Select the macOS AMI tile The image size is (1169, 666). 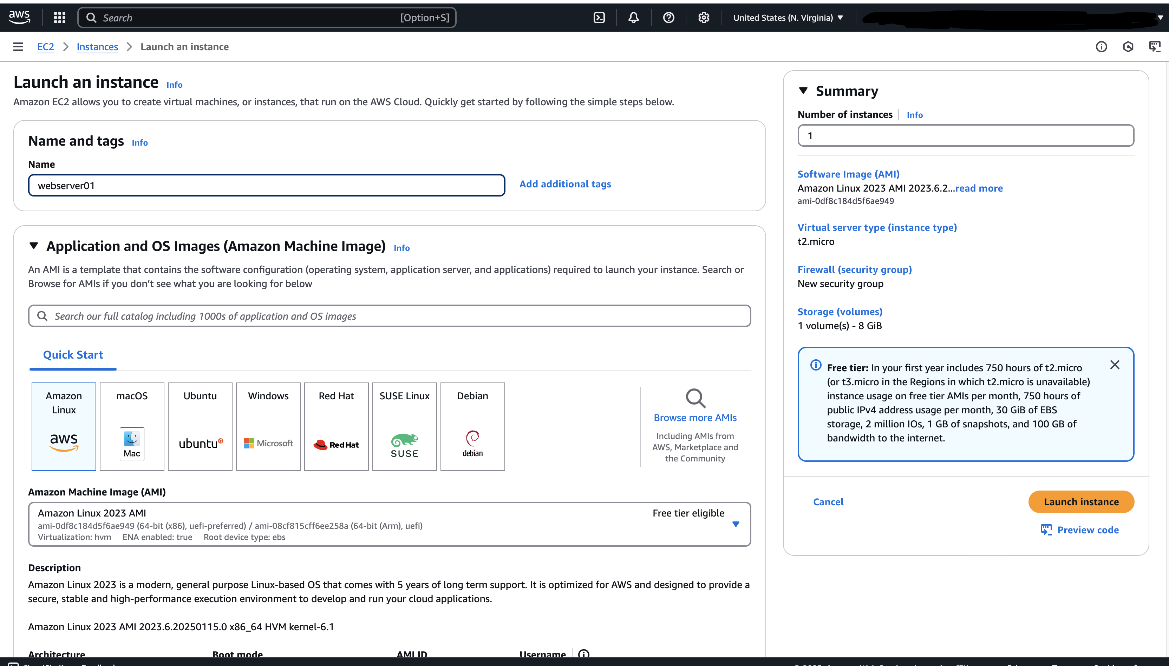pyautogui.click(x=132, y=426)
